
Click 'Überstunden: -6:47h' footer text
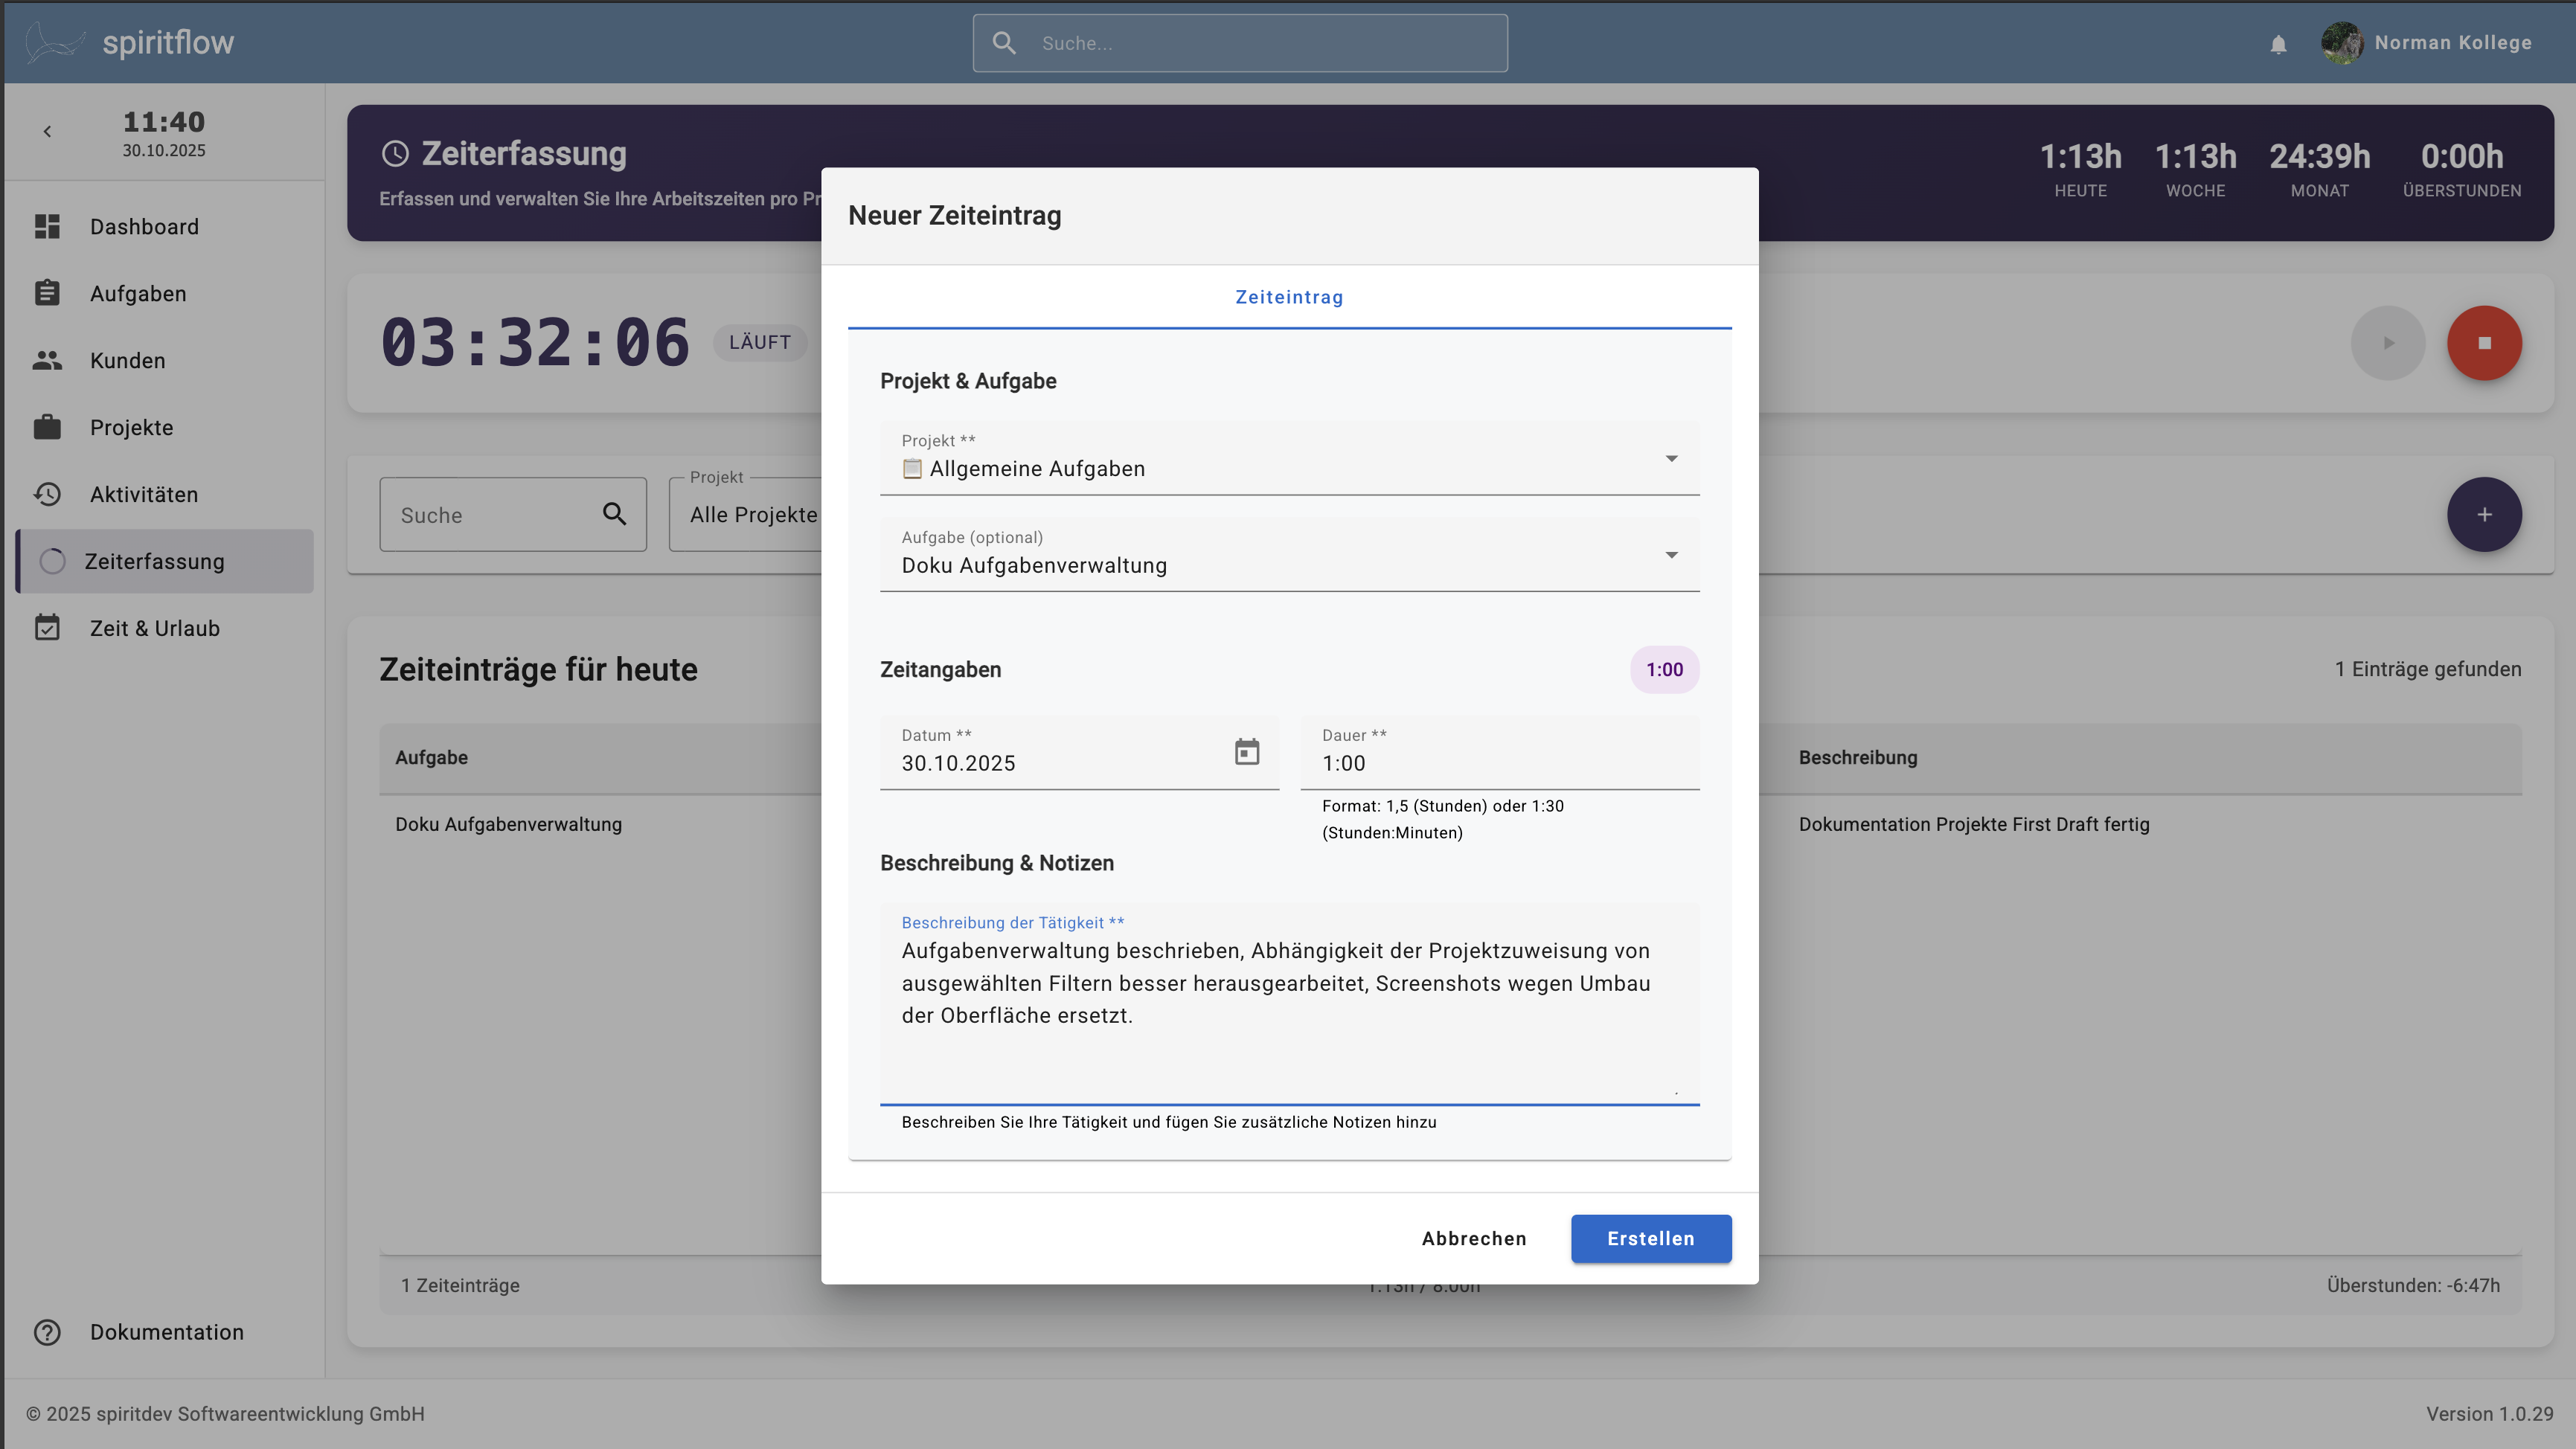pyautogui.click(x=2413, y=1285)
